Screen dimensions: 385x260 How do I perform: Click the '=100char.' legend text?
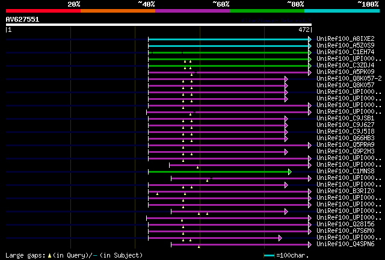tap(292, 256)
